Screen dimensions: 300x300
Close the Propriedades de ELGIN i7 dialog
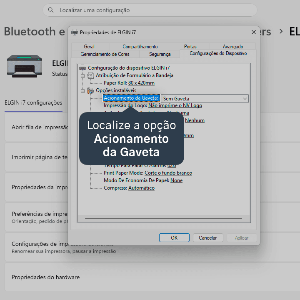[253, 32]
